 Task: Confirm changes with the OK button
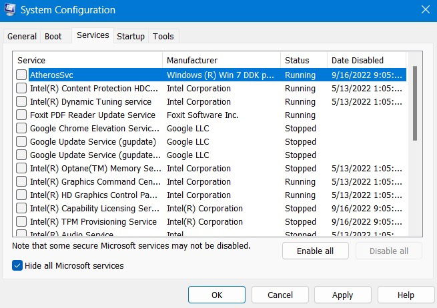coord(217,295)
